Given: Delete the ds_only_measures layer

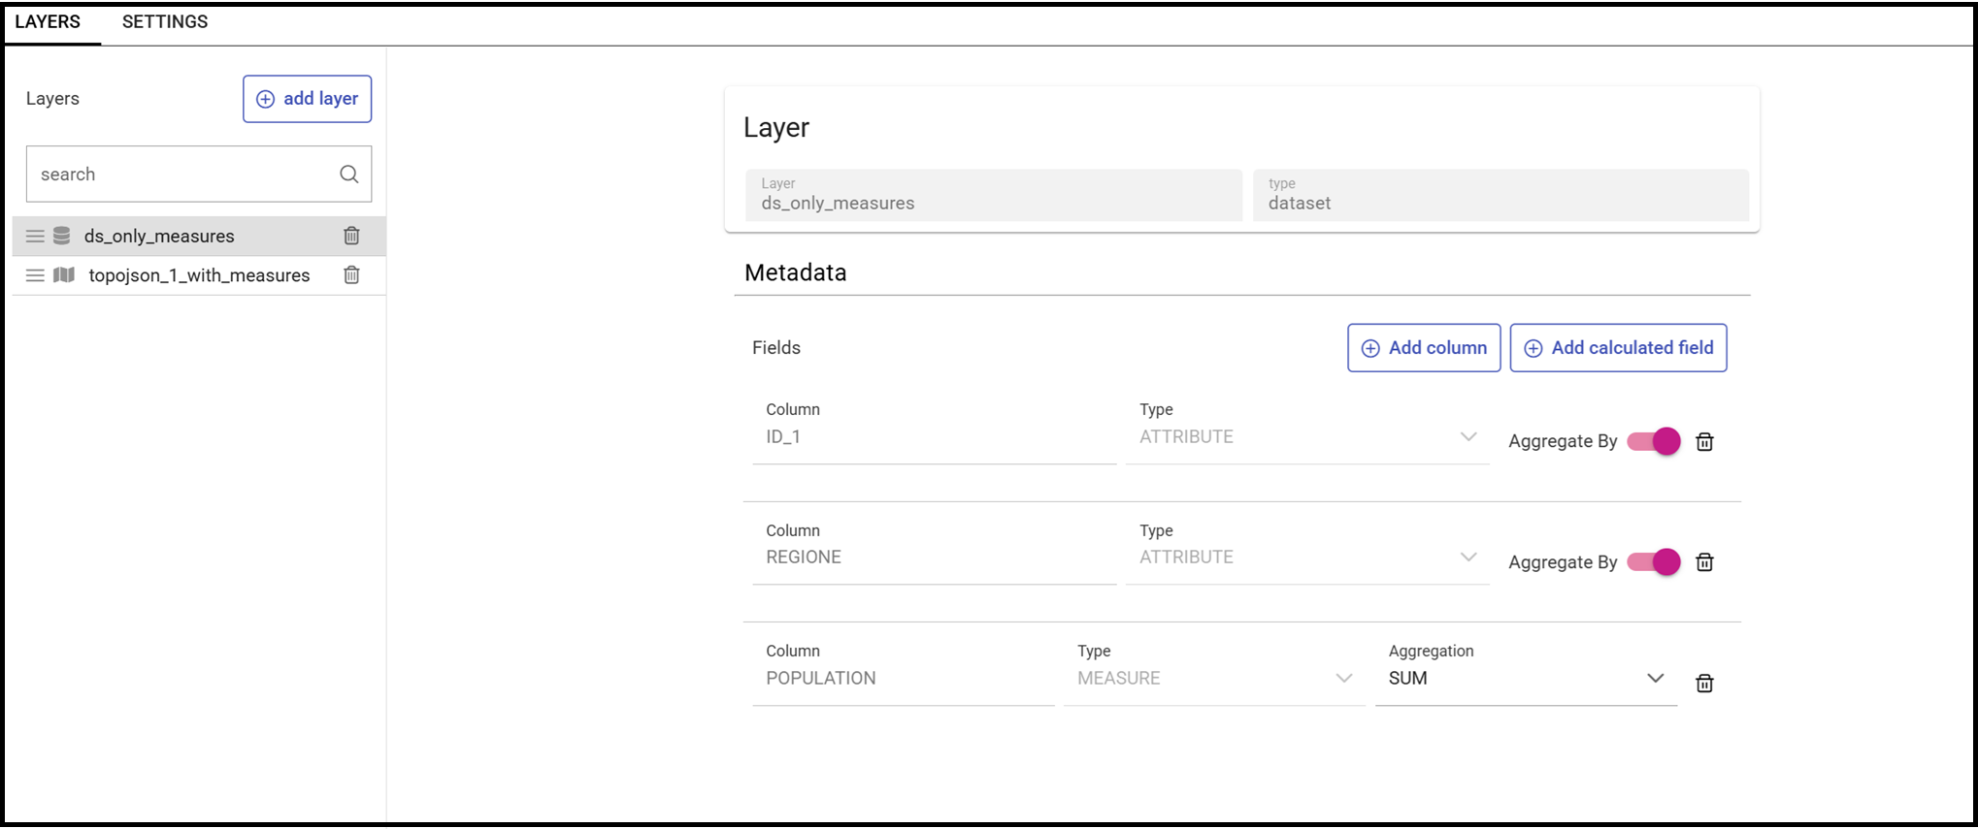Looking at the screenshot, I should click(x=351, y=236).
